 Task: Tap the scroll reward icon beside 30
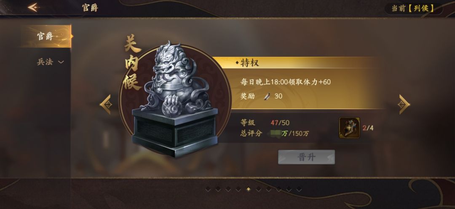pyautogui.click(x=267, y=96)
